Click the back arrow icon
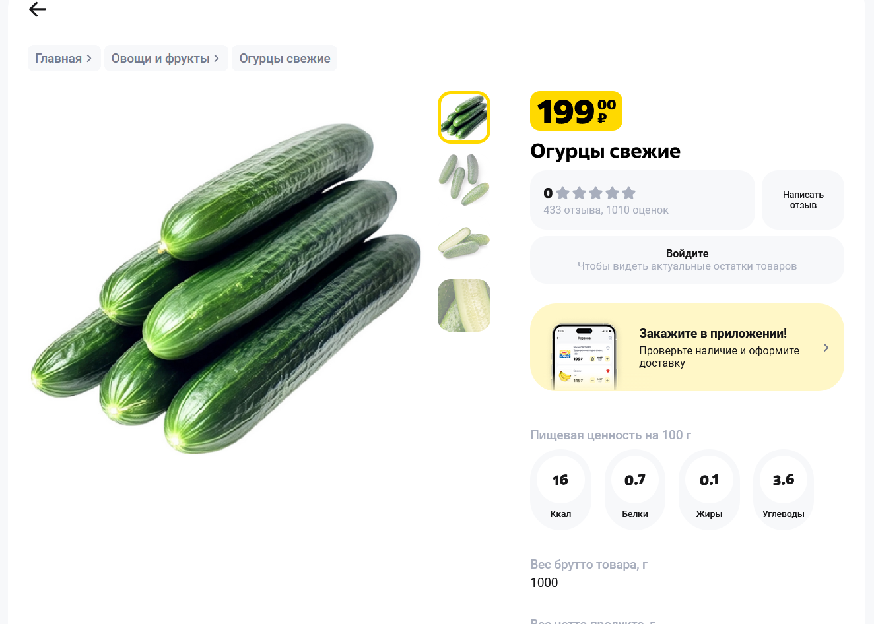The width and height of the screenshot is (874, 624). coord(38,9)
